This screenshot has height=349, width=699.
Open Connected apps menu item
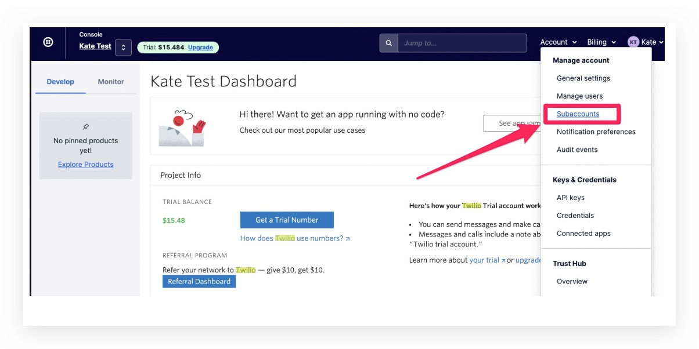(583, 234)
